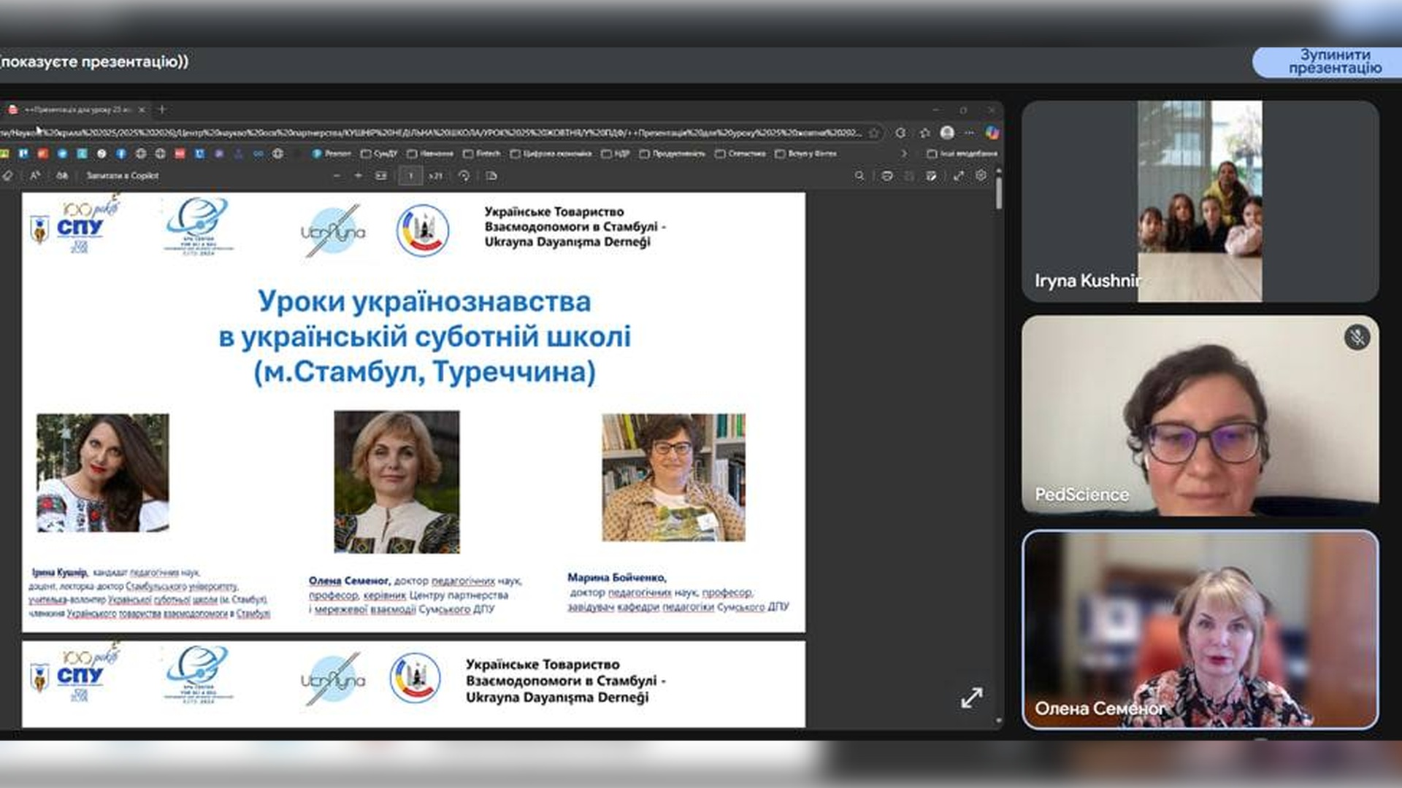The height and width of the screenshot is (788, 1402).
Task: Click the PDF page number field
Action: click(x=410, y=176)
